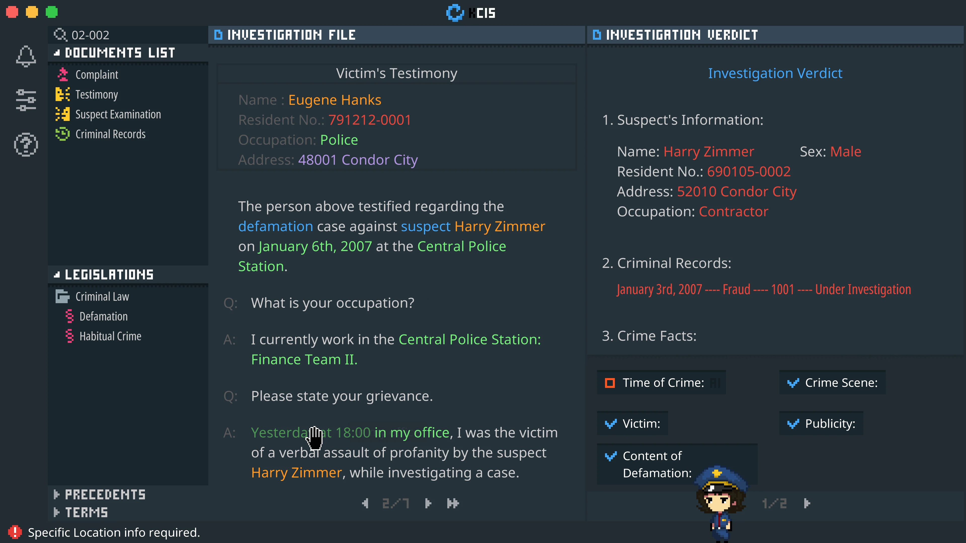
Task: Open the help question mark icon
Action: point(26,145)
